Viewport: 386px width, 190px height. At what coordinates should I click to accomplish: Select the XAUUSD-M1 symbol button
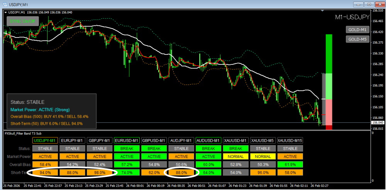(235, 140)
